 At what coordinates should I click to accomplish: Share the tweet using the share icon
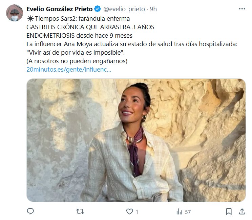242,211
